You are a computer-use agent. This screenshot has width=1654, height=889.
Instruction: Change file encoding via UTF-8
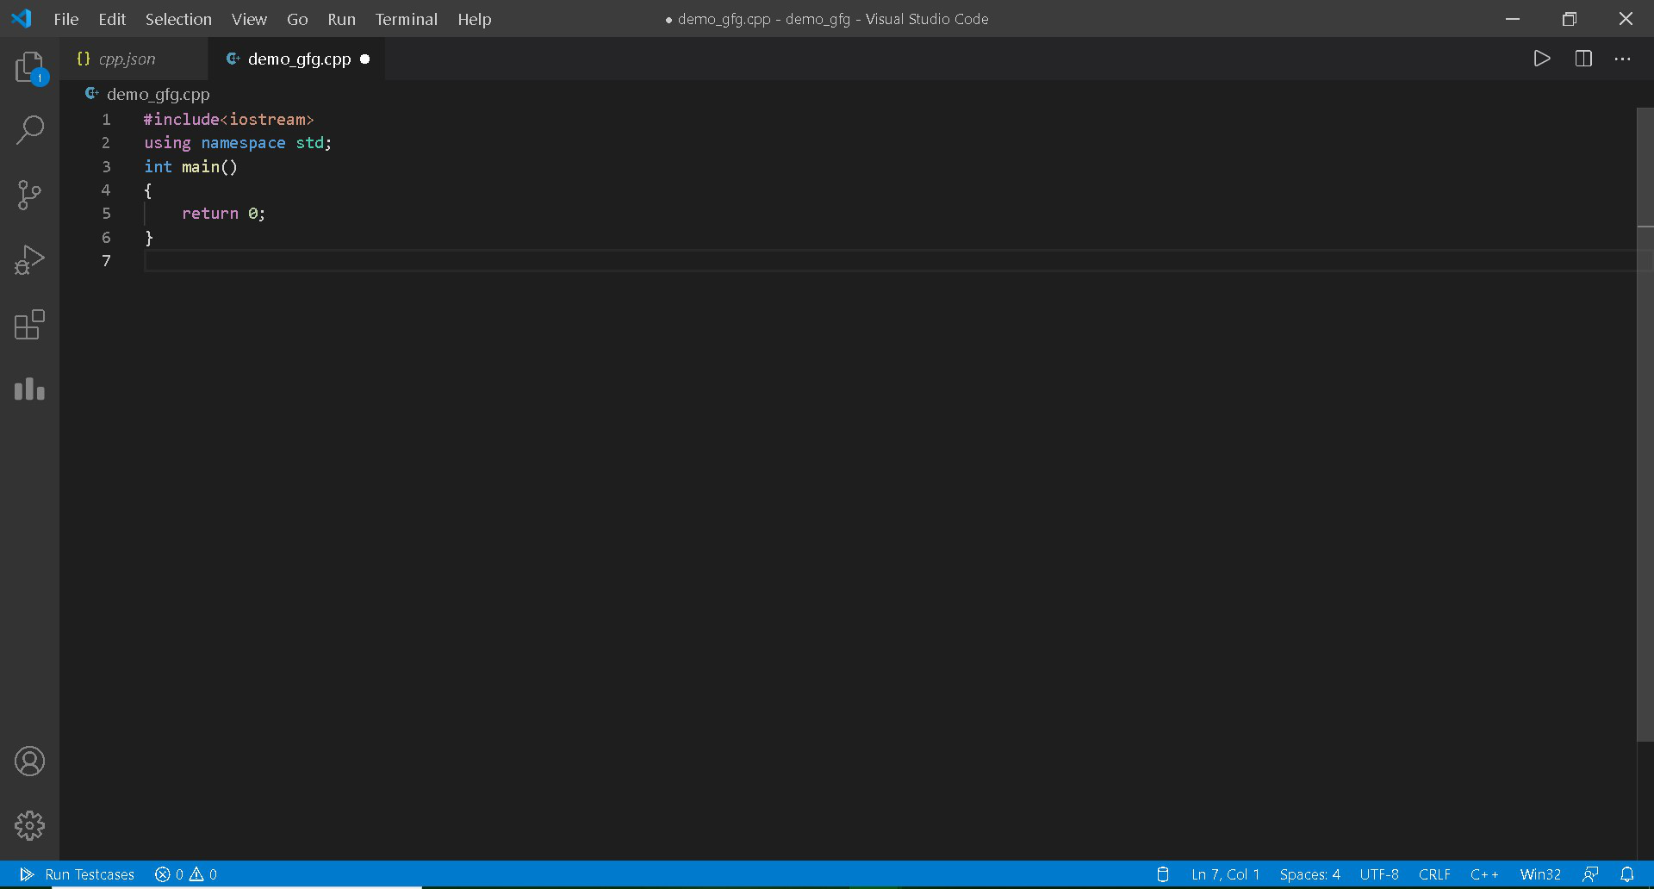tap(1379, 874)
